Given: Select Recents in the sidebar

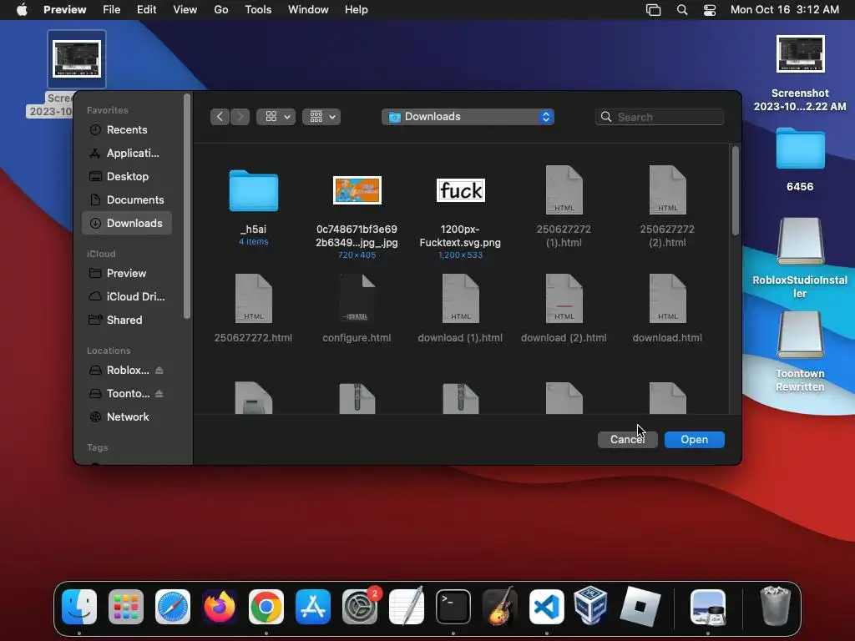Looking at the screenshot, I should [x=127, y=129].
